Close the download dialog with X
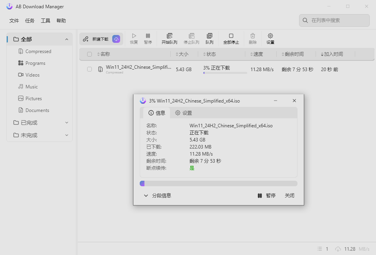Screen dimensions: 376x255 294,101
